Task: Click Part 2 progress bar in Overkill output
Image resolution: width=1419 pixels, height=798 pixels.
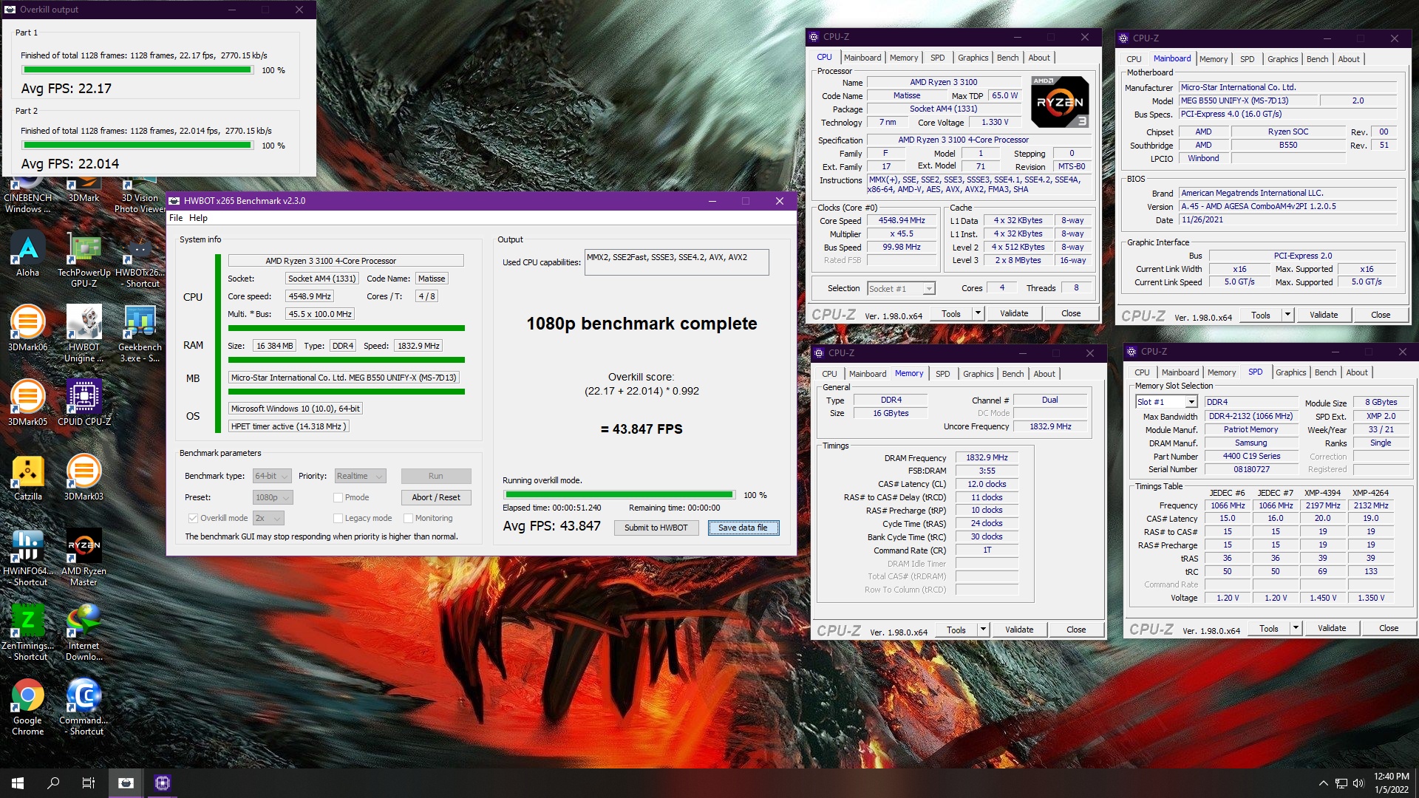Action: pos(137,146)
